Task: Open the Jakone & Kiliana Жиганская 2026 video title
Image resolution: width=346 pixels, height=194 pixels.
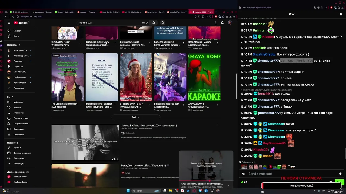Action: point(149,126)
